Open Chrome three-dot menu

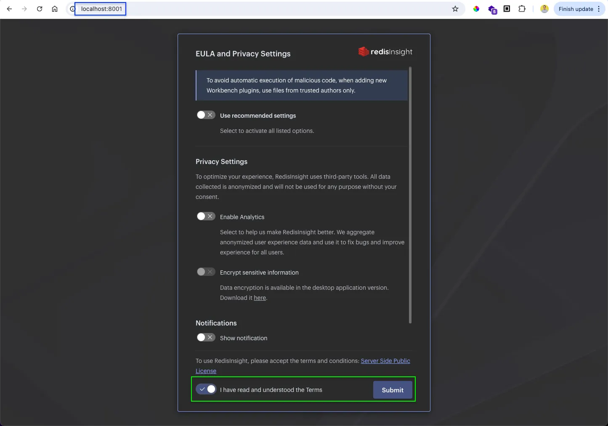[x=599, y=9]
